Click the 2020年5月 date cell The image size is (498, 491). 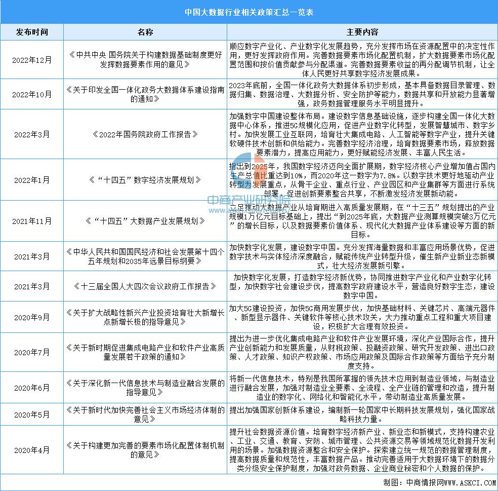[32, 414]
